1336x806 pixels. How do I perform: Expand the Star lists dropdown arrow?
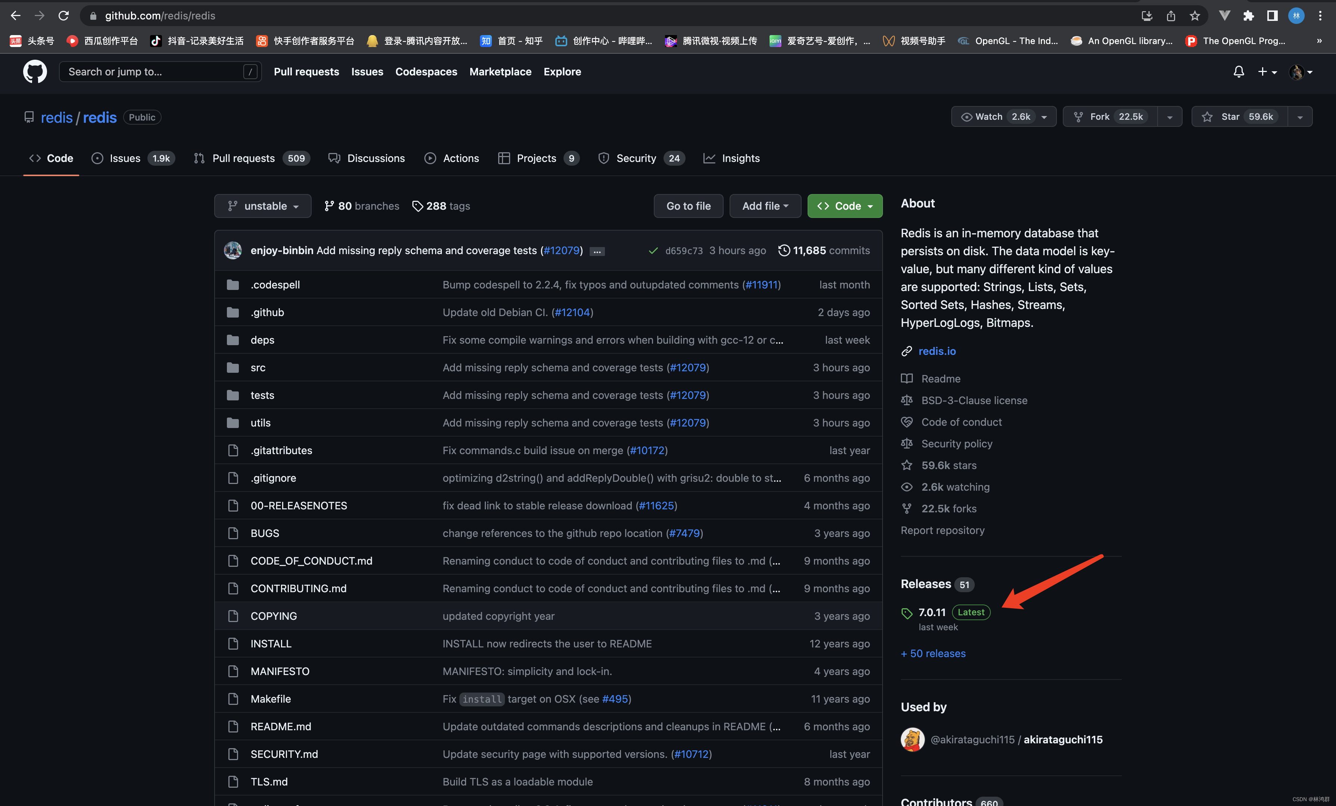point(1300,116)
